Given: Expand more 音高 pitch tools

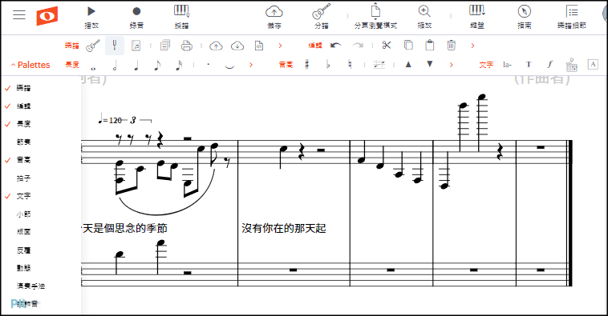Looking at the screenshot, I should (x=452, y=65).
